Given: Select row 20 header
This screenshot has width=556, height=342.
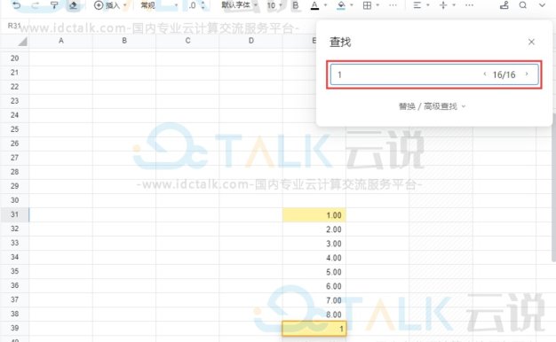Looking at the screenshot, I should [x=14, y=58].
